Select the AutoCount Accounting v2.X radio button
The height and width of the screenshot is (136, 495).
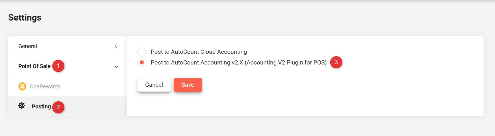pyautogui.click(x=142, y=63)
